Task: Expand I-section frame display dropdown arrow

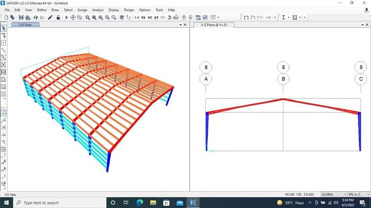Action: 288,17
